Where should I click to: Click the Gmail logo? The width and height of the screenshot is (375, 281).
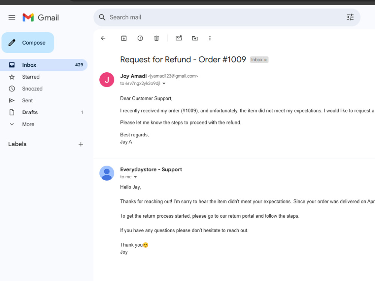pos(40,18)
